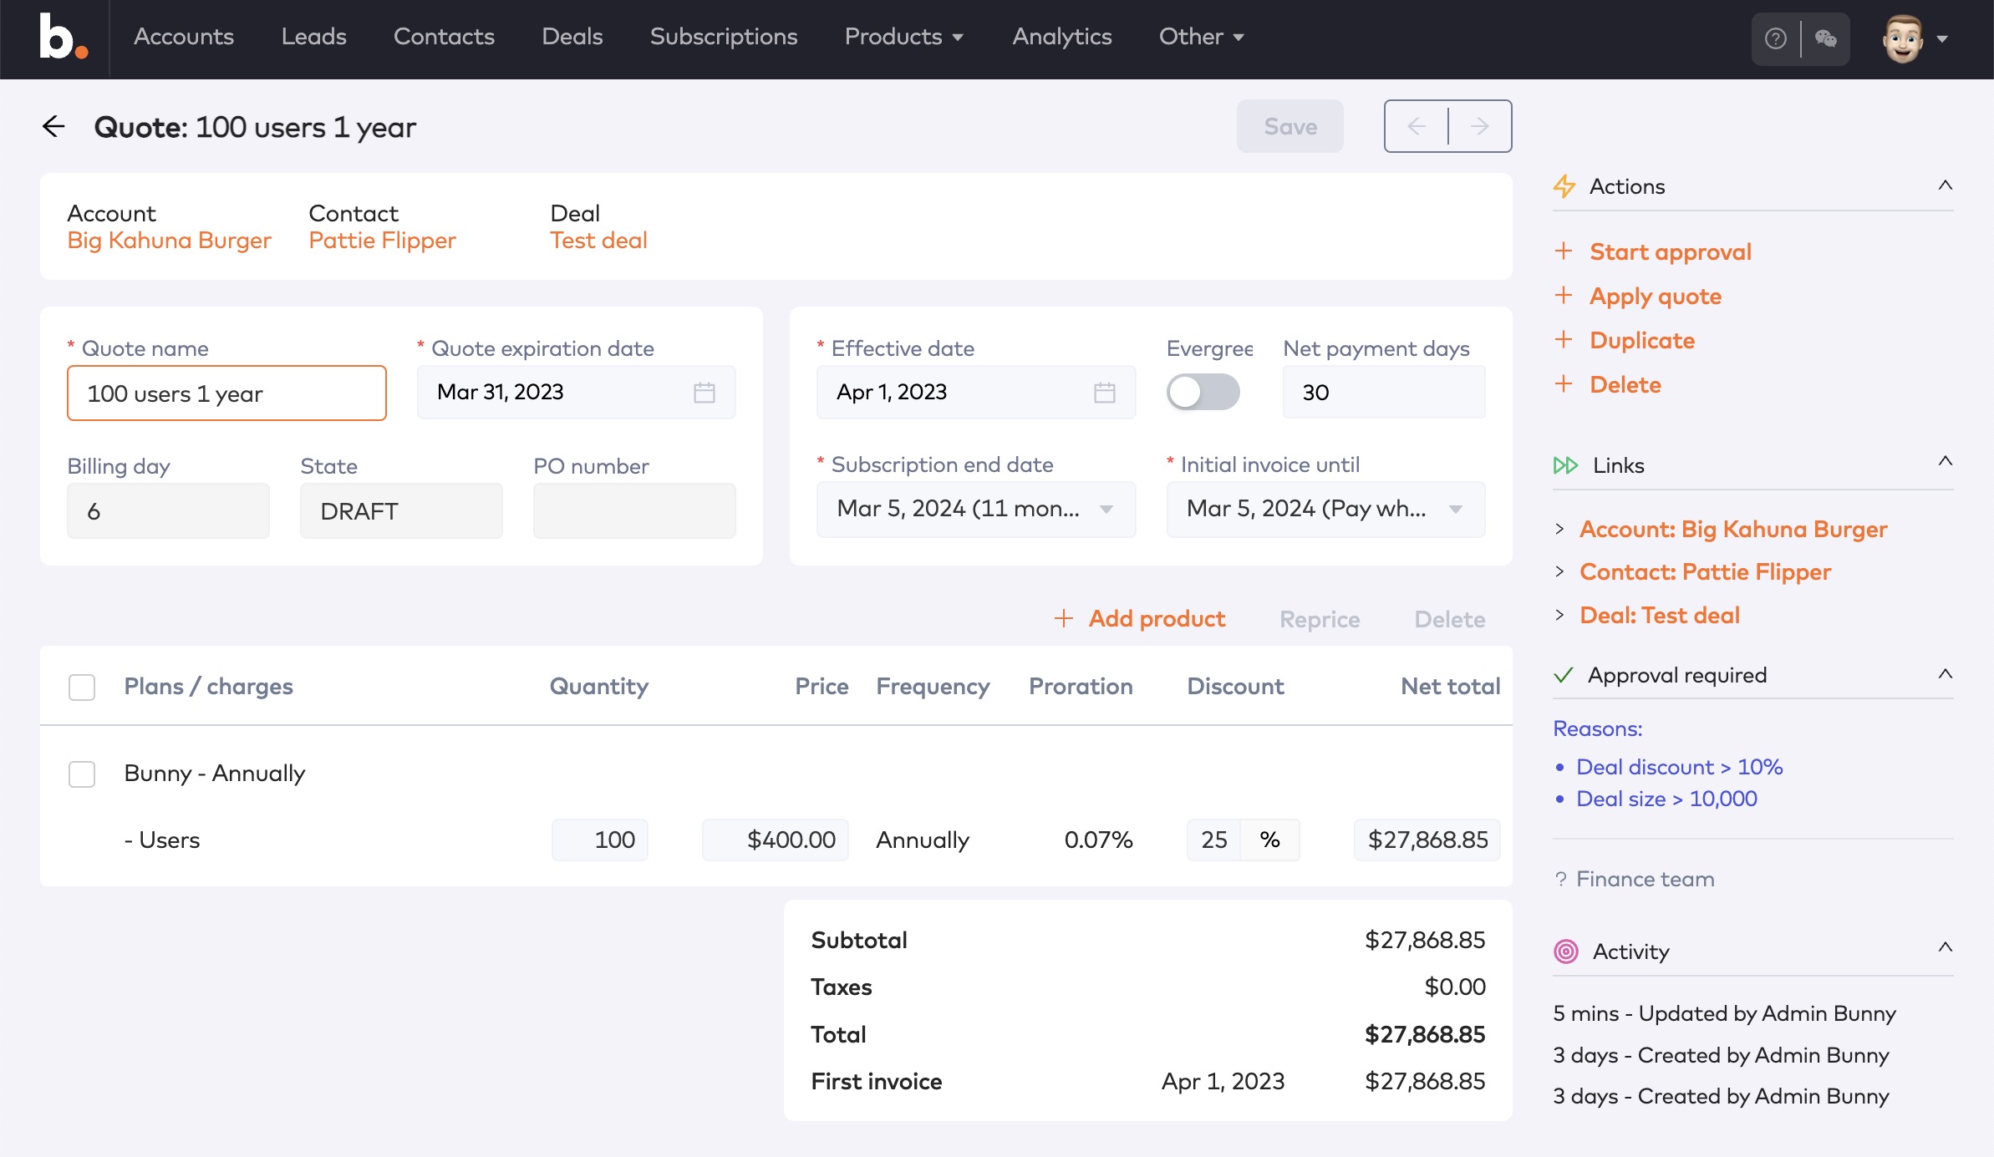
Task: Collapse the Approval required section chevron
Action: pyautogui.click(x=1946, y=674)
